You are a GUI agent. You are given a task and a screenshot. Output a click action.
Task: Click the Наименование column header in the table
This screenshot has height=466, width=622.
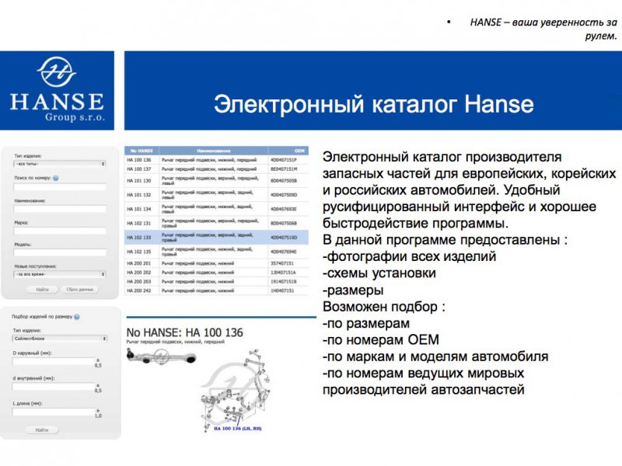point(213,151)
